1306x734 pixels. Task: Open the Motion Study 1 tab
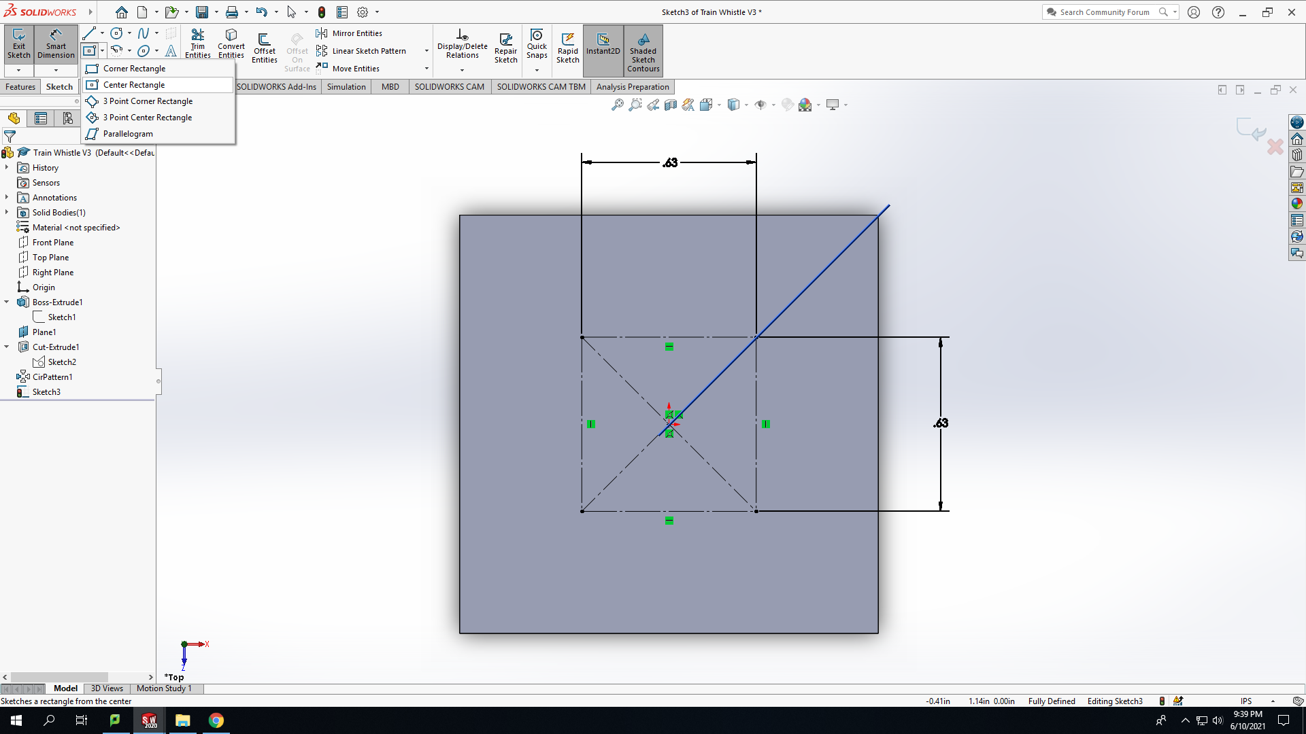[x=164, y=688]
